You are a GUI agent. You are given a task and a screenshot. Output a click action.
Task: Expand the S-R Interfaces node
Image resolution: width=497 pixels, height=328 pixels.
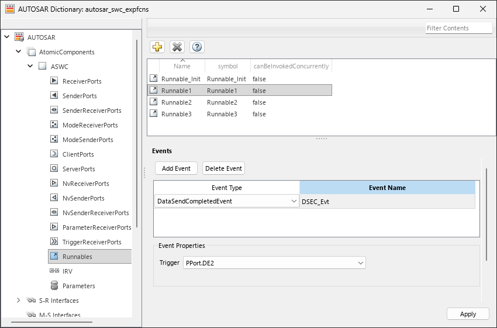point(18,300)
